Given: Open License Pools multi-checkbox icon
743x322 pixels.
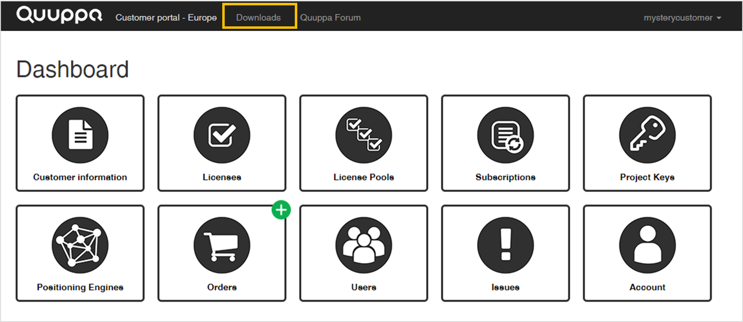Looking at the screenshot, I should tap(364, 135).
